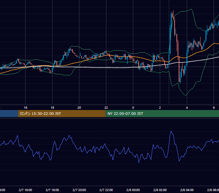
Task: Click the "2/7 16:00" bottom axis label
Action: (x=25, y=190)
